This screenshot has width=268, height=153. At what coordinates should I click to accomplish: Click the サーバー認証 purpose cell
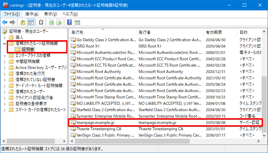click(x=250, y=123)
